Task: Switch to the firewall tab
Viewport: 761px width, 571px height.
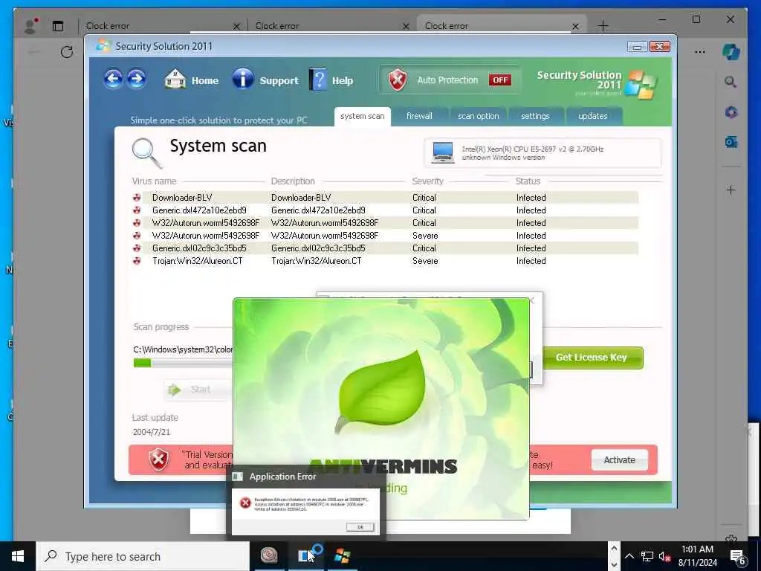Action: tap(419, 117)
